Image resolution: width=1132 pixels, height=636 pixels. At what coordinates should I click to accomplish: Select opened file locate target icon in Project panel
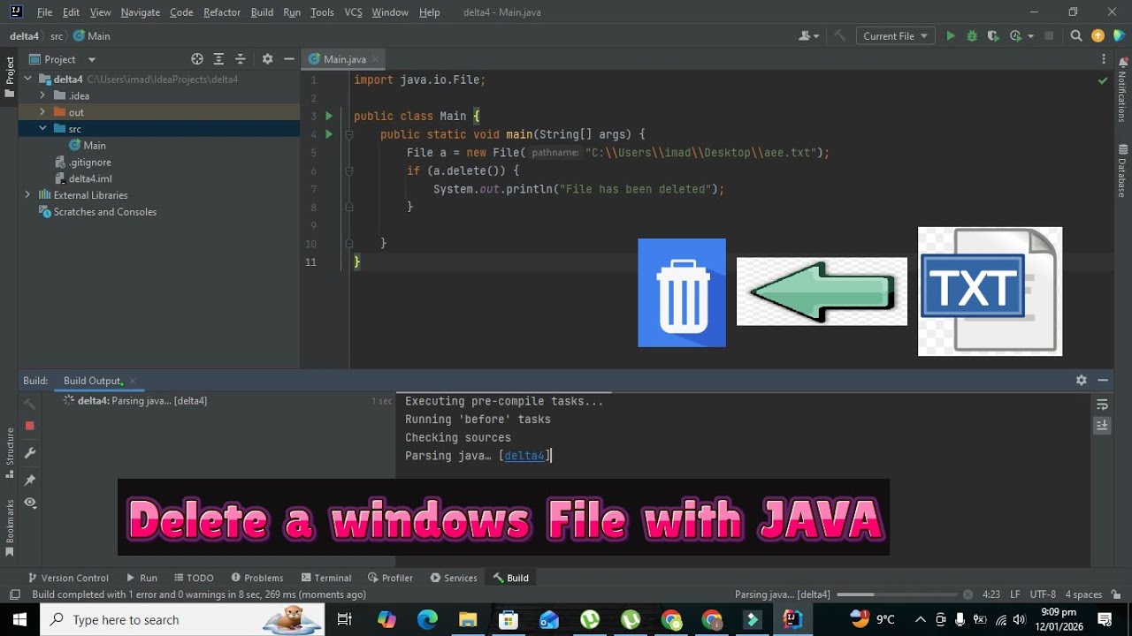point(197,59)
